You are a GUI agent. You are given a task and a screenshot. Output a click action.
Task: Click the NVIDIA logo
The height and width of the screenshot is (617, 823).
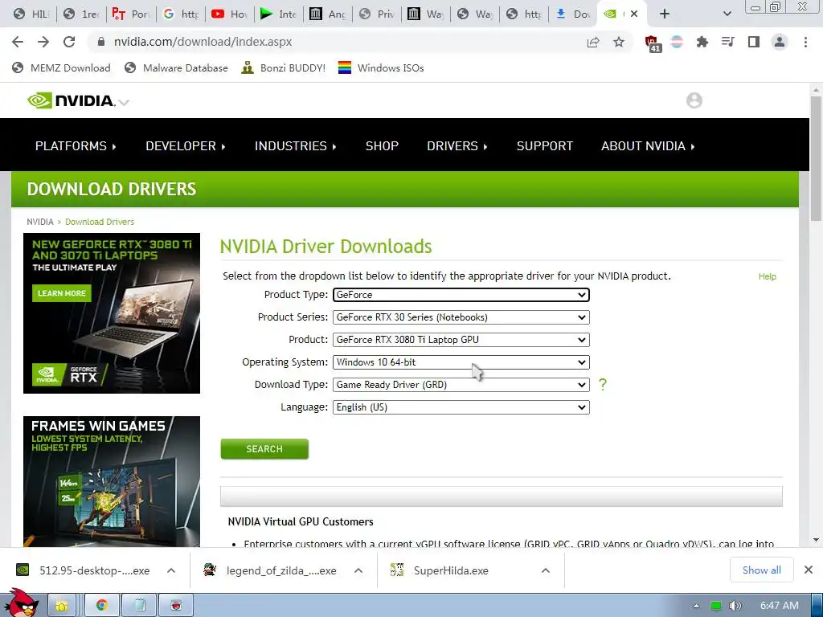pos(71,100)
